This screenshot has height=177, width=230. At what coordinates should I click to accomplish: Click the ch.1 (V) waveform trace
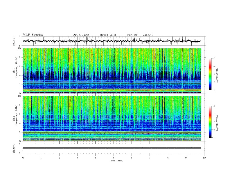coord(112,41)
